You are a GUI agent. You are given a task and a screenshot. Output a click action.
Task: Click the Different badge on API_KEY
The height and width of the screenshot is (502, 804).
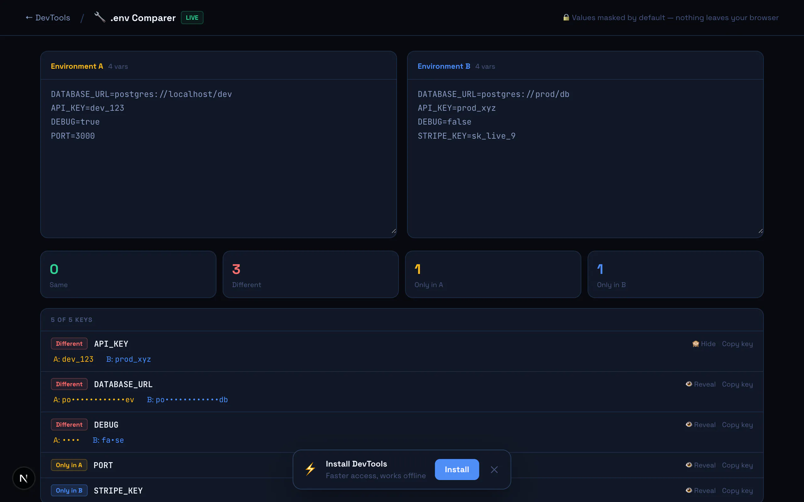point(69,344)
